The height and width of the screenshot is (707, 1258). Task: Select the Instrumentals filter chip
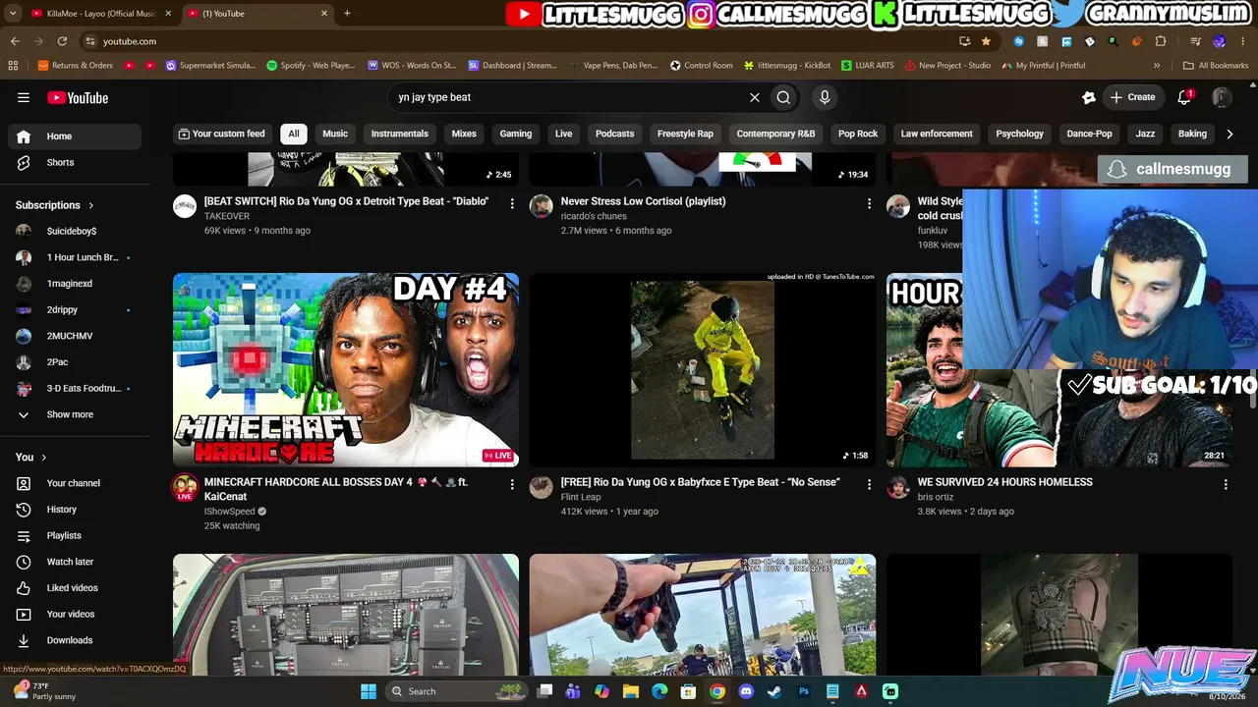[399, 134]
